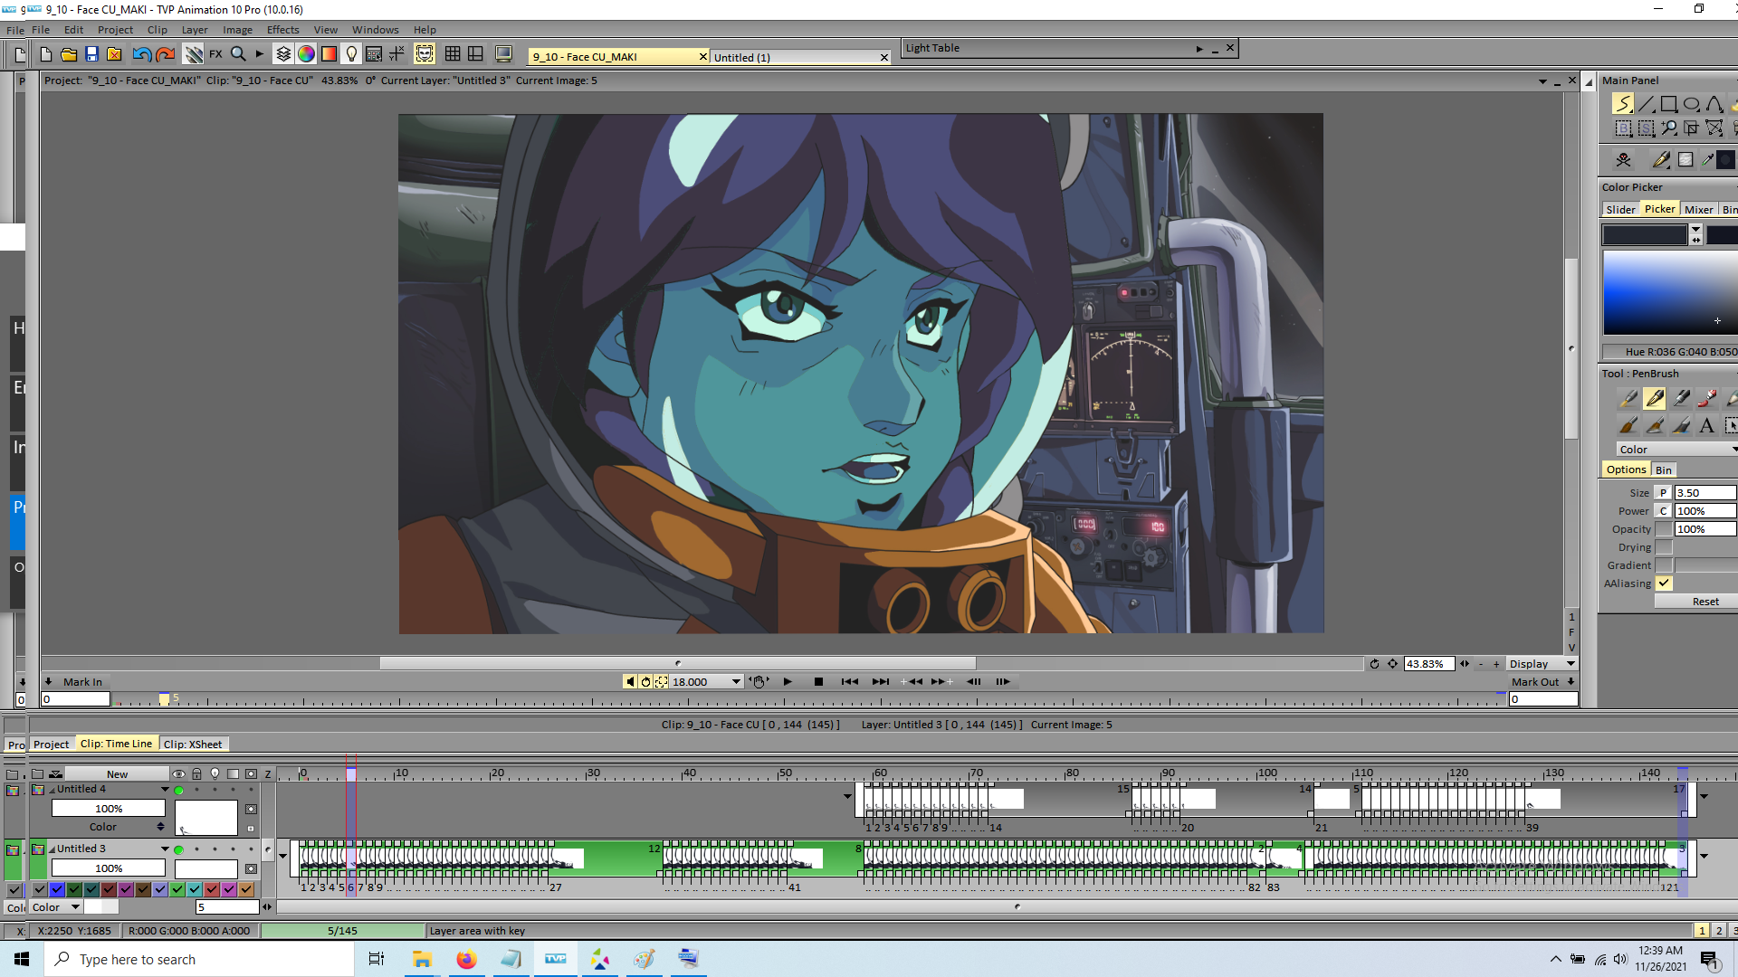Click the grid icon in the top toolbar
This screenshot has width=1738, height=977.
[453, 54]
